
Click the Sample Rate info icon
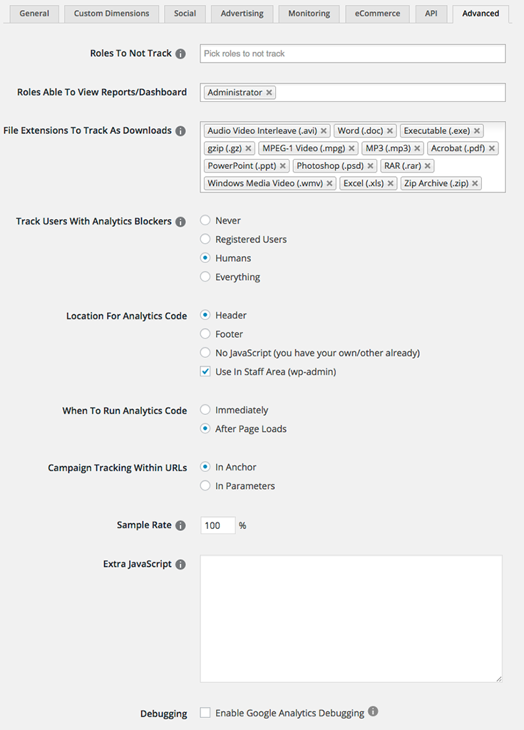coord(180,525)
